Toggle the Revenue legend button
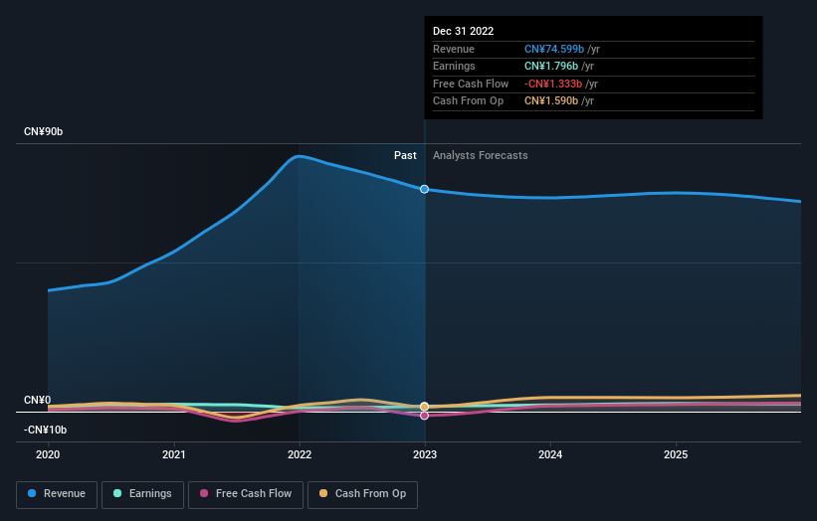Viewport: 817px width, 521px height. 57,494
